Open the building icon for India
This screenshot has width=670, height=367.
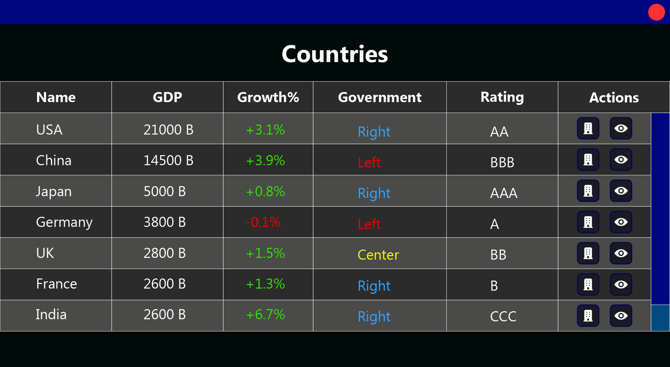tap(588, 316)
